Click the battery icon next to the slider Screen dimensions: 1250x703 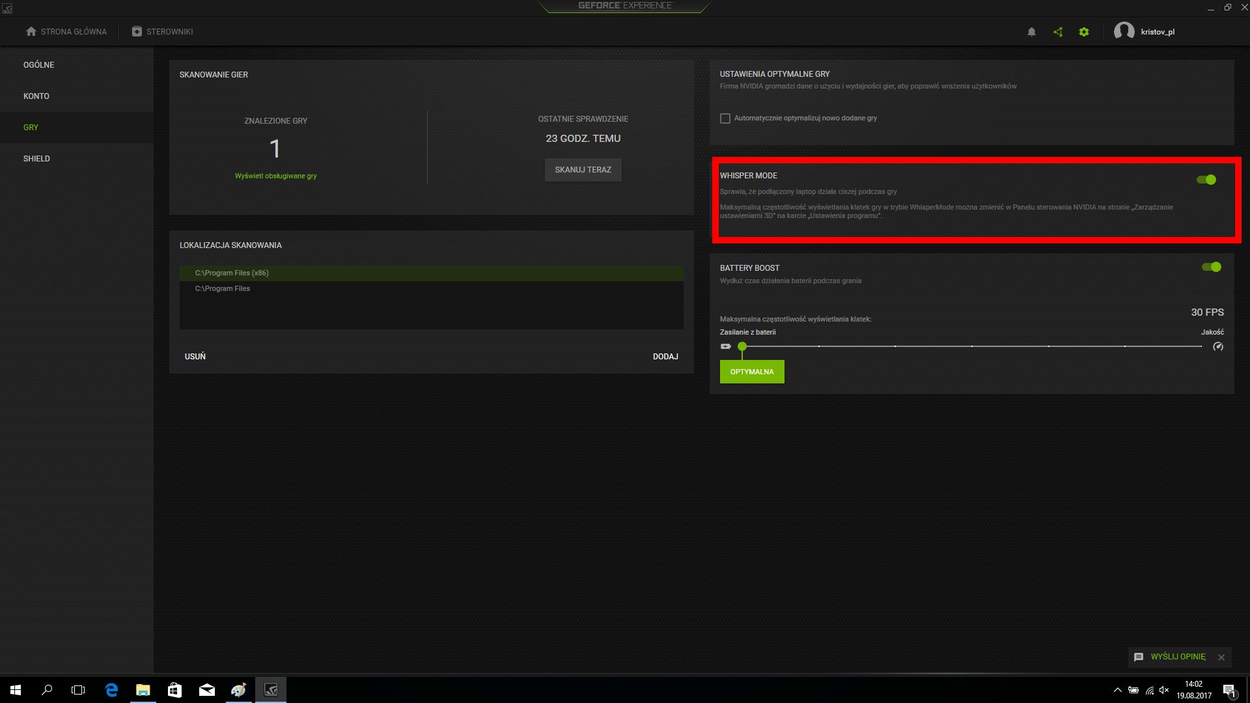coord(725,346)
